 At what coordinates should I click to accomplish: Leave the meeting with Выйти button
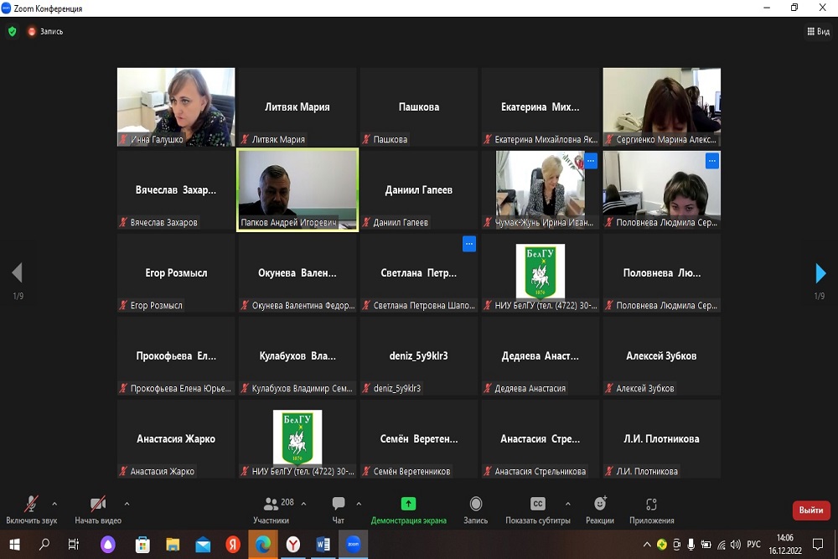coord(810,510)
